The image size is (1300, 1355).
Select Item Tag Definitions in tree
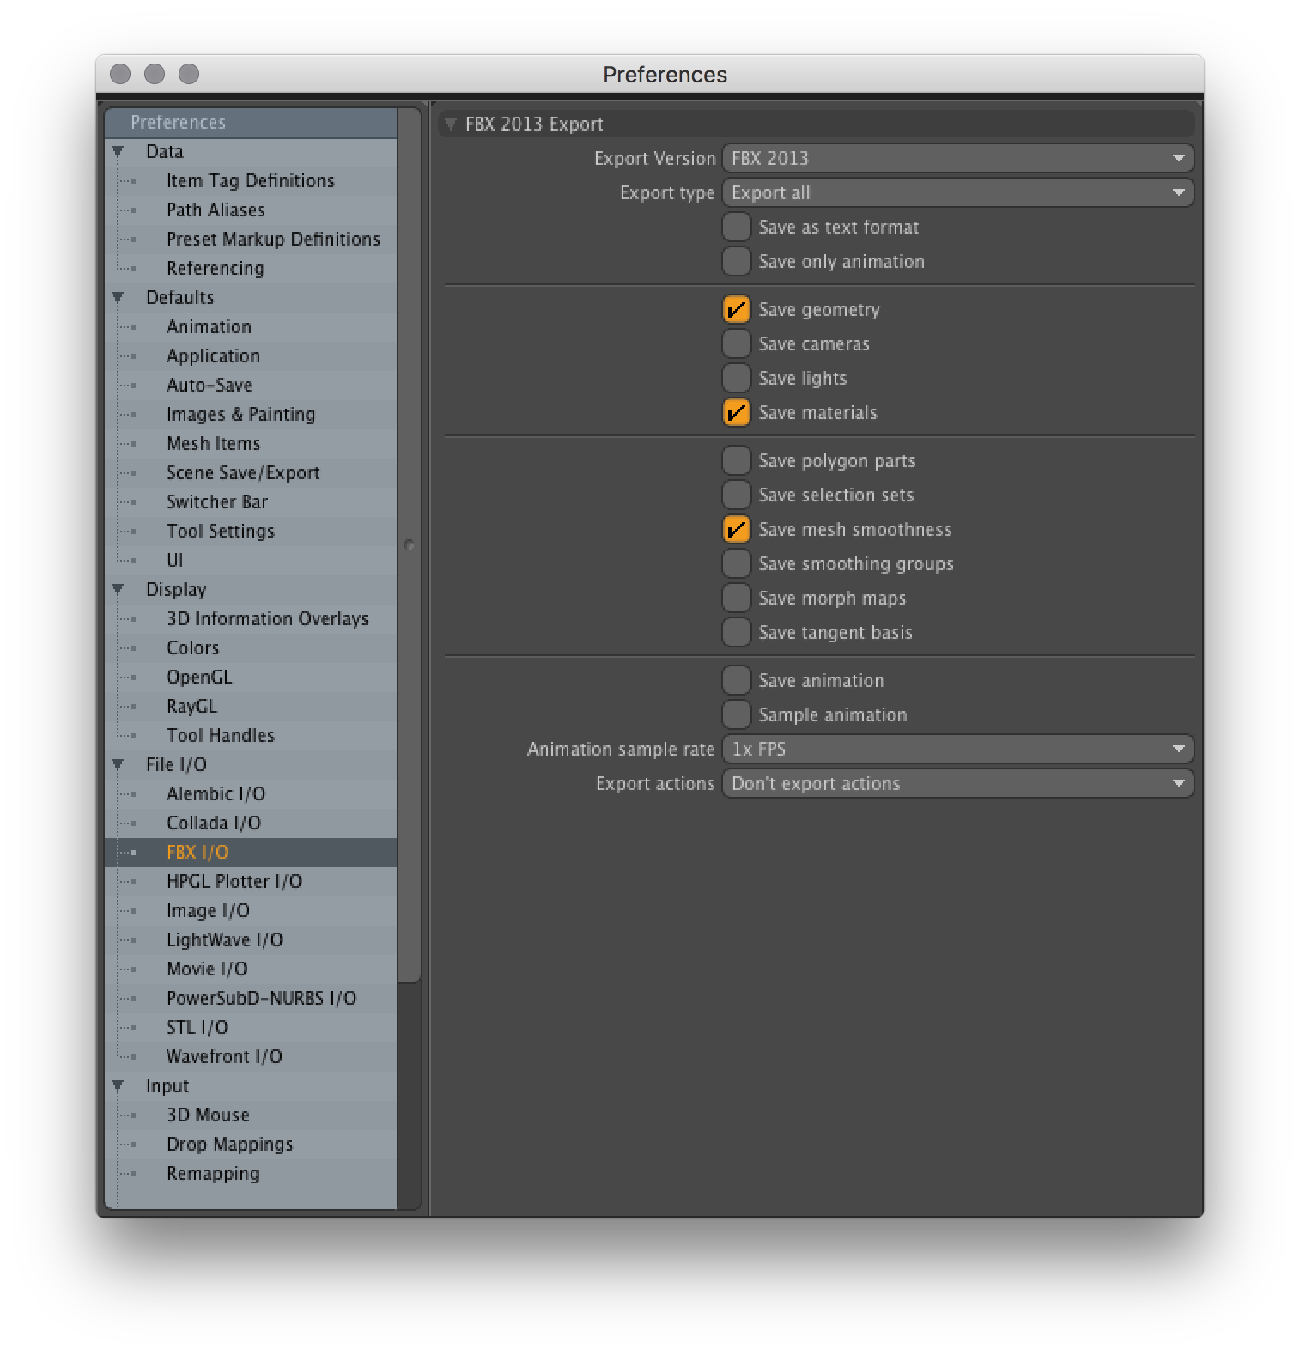tap(251, 181)
